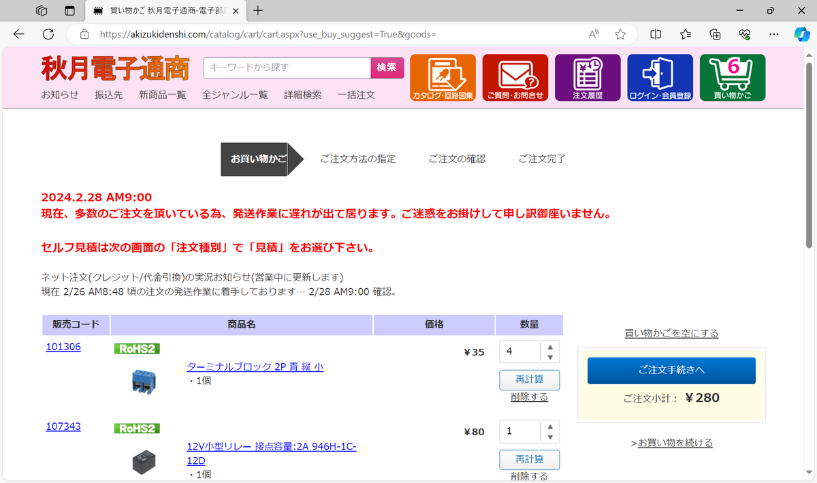Click 再計算 for the 12V relay row
The width and height of the screenshot is (817, 483).
(530, 459)
